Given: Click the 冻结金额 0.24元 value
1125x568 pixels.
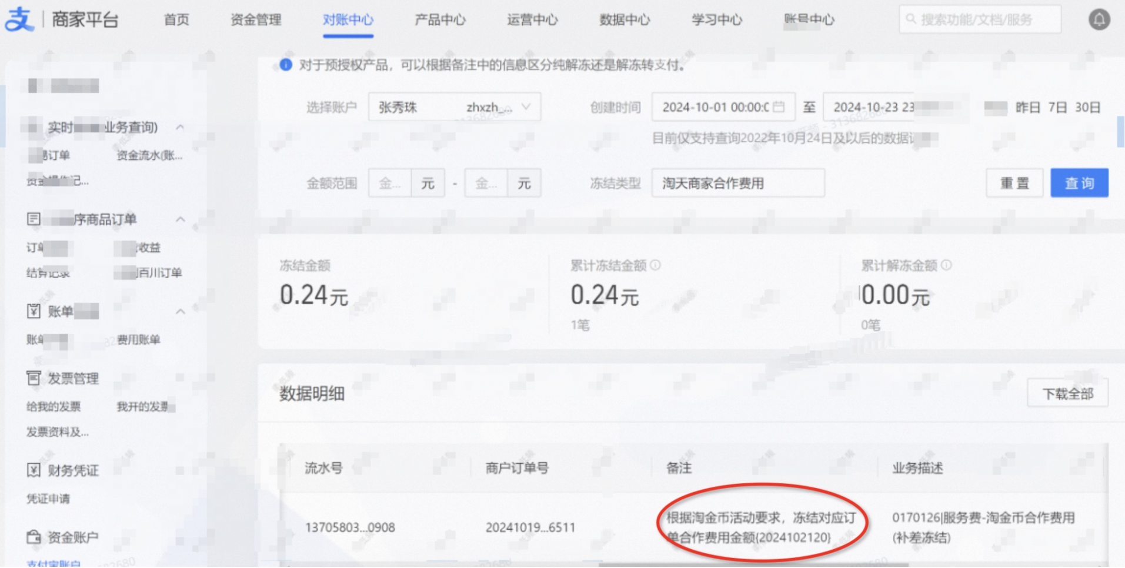Looking at the screenshot, I should click(x=314, y=295).
